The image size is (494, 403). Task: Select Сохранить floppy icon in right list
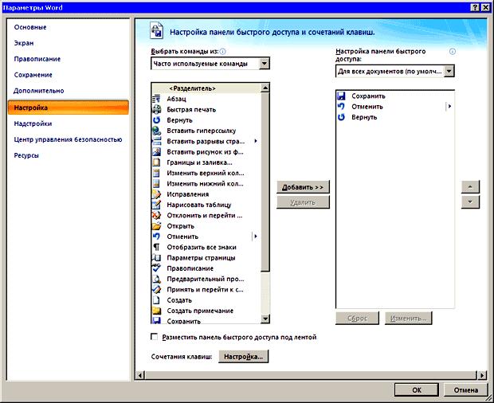pos(341,96)
